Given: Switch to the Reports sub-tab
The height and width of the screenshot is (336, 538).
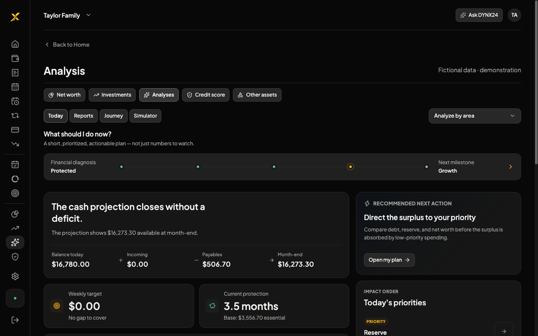Looking at the screenshot, I should (x=84, y=116).
